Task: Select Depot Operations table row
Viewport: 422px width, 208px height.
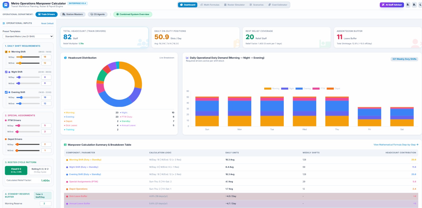Action: [241, 189]
